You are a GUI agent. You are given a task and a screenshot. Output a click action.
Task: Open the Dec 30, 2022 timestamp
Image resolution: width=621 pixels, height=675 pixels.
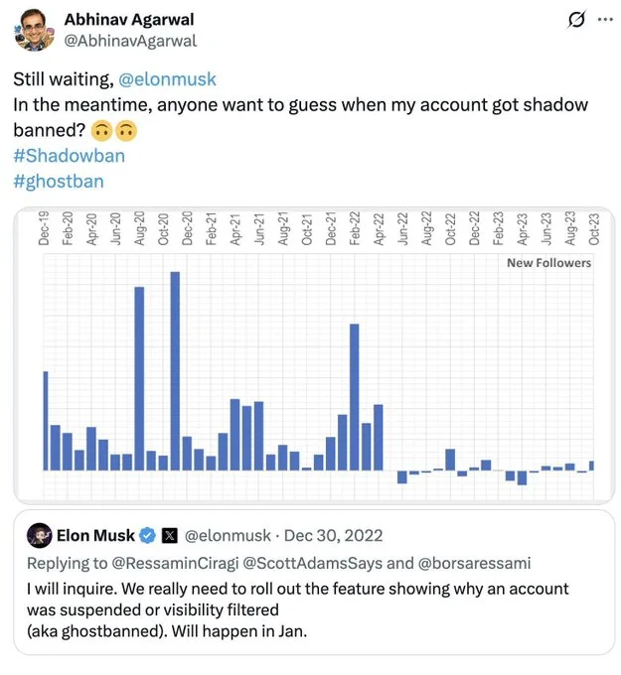coord(334,535)
